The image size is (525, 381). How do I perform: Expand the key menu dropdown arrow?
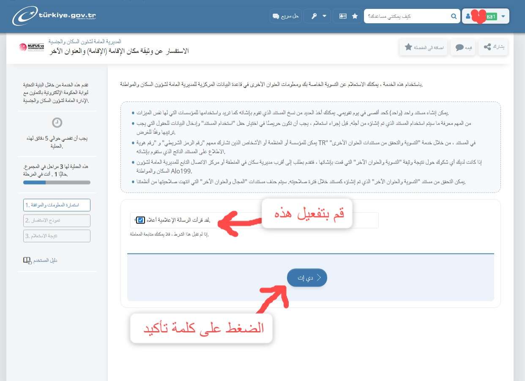coord(325,16)
